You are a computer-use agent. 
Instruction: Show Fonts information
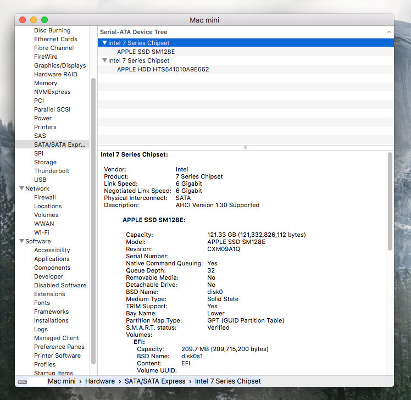click(x=42, y=303)
